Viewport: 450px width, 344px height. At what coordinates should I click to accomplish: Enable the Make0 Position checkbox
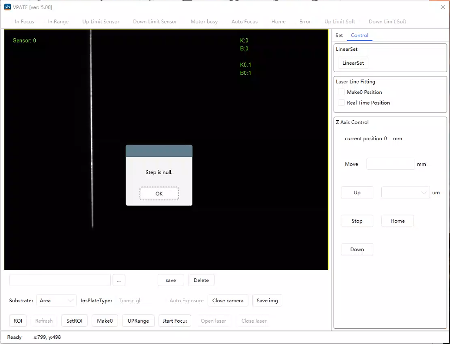tap(341, 92)
